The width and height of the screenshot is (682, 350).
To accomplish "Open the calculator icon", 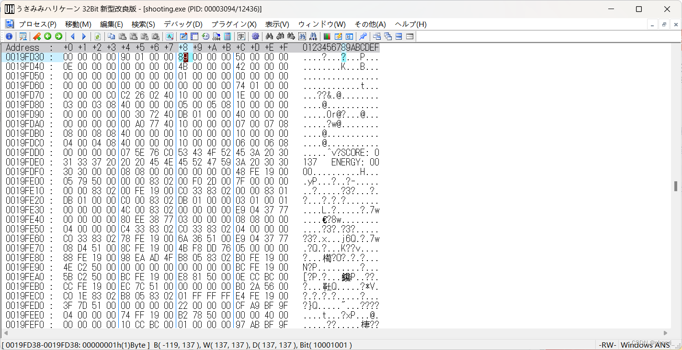I will (x=227, y=36).
